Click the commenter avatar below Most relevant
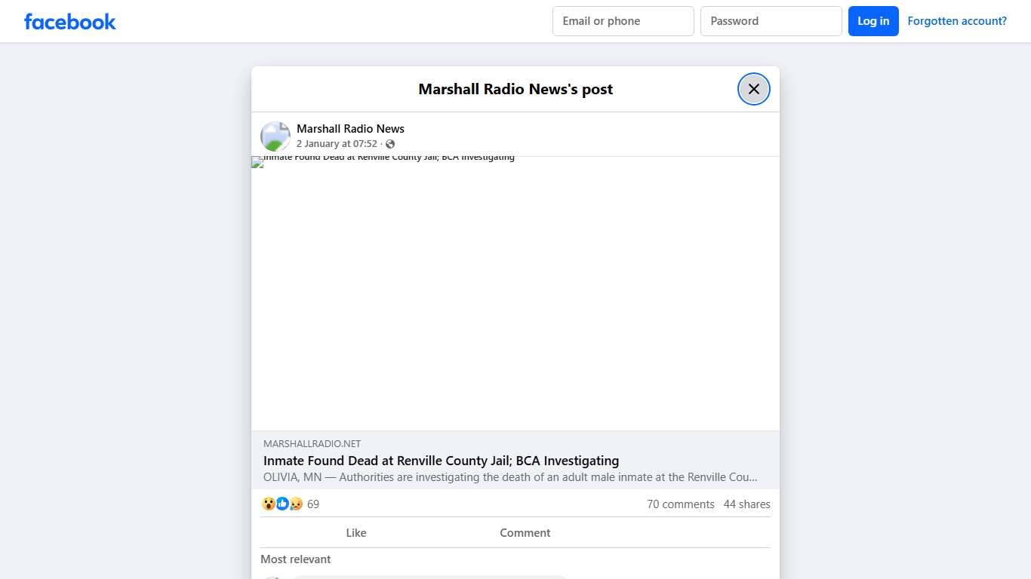Screen dimensions: 1031x579 click(272, 577)
